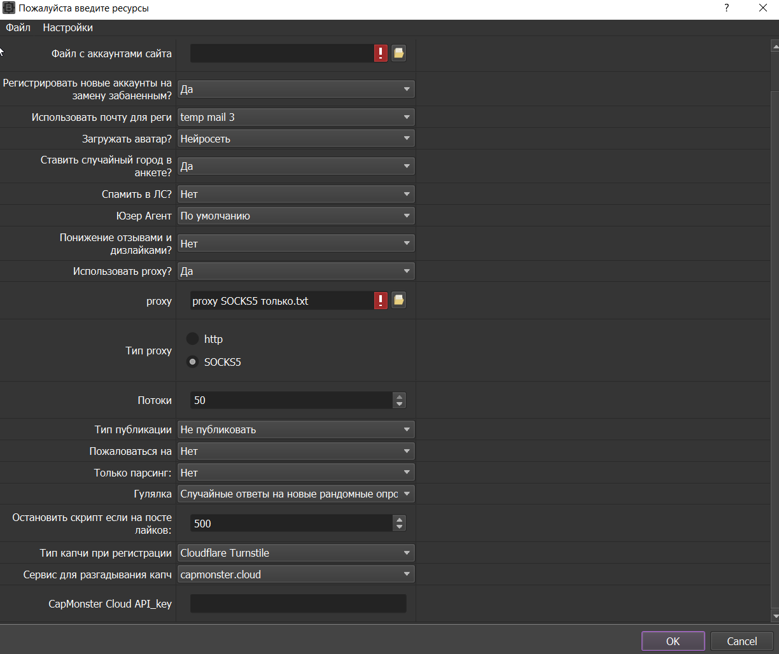Increase the Потоки value with up arrow

point(400,396)
